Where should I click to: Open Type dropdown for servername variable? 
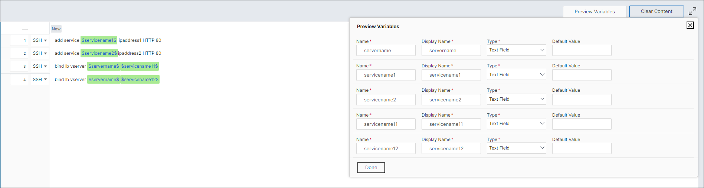click(517, 50)
